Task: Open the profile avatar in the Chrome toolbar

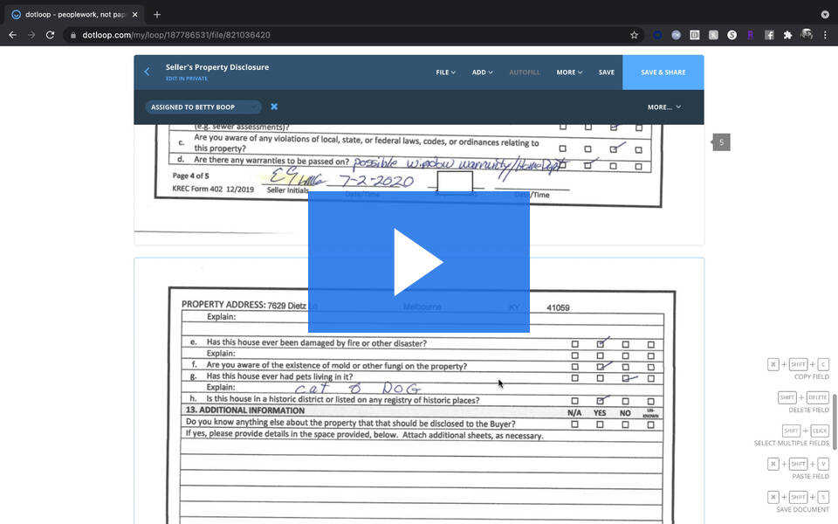Action: pyautogui.click(x=807, y=35)
